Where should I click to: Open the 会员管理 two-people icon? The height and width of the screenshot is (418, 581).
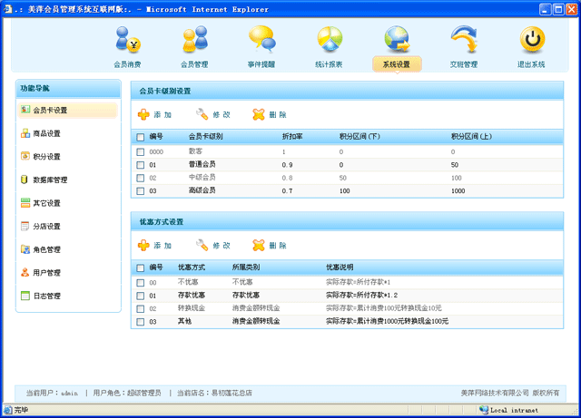pos(195,39)
